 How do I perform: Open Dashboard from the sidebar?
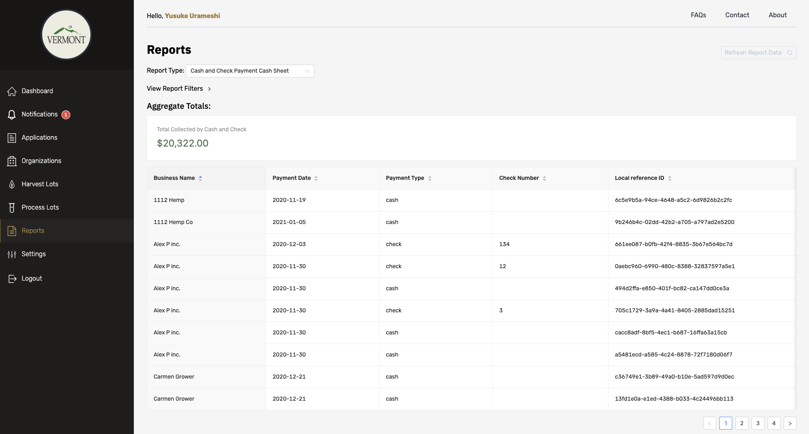pyautogui.click(x=67, y=91)
